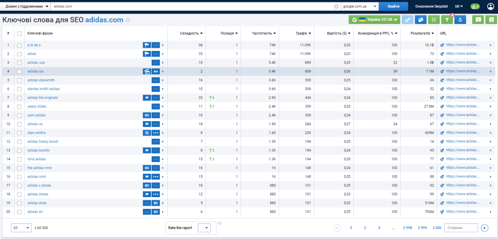The height and width of the screenshot is (239, 498).
Task: Open external URL icon in row 1
Action: (x=442, y=45)
